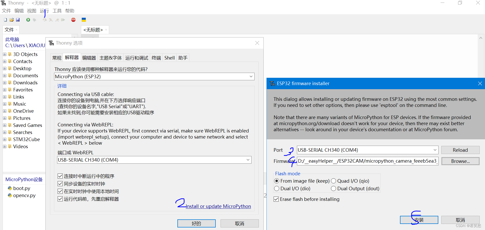Click the Open file toolbar icon

(12, 20)
